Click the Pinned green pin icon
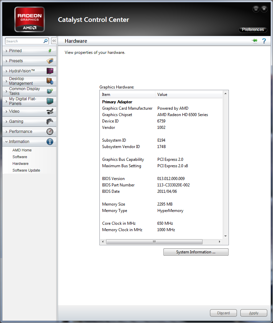 (x=50, y=51)
